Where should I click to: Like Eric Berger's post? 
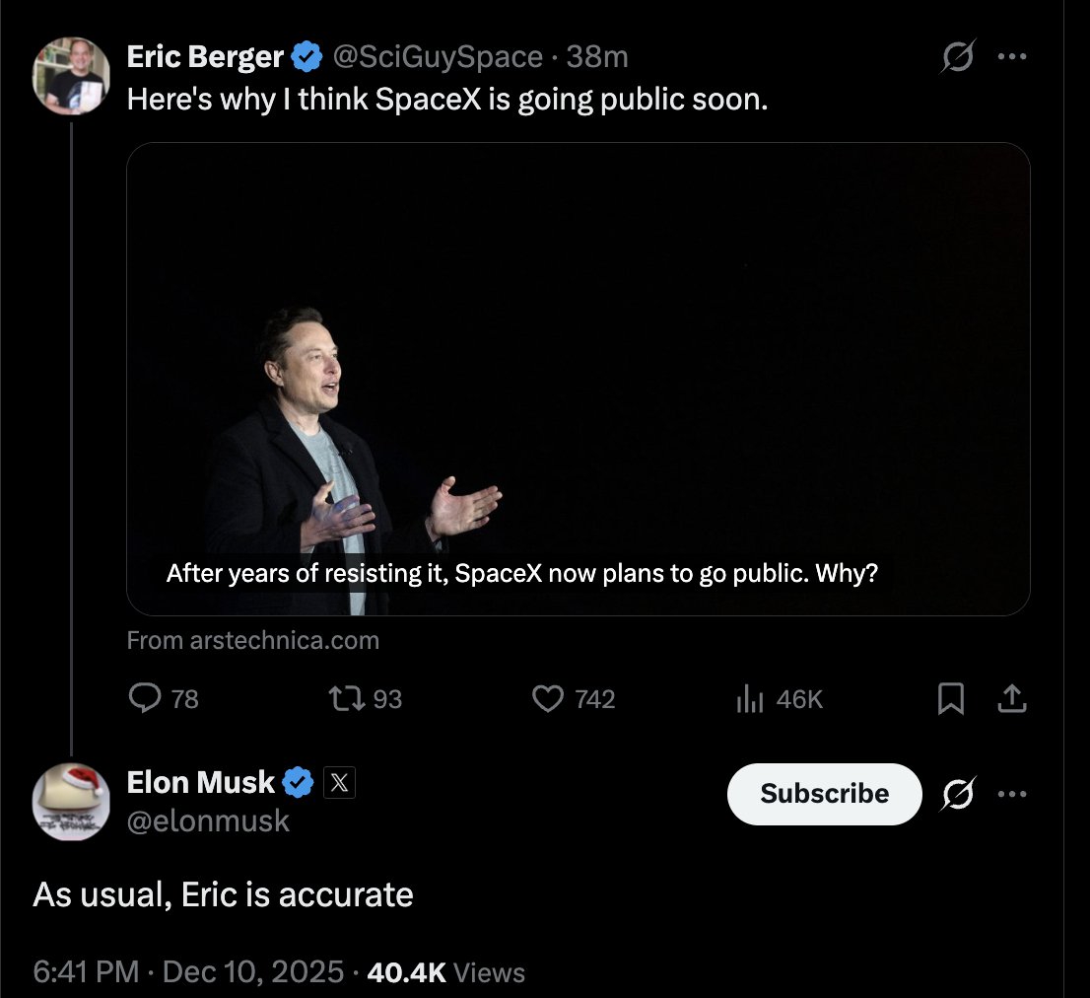click(547, 699)
